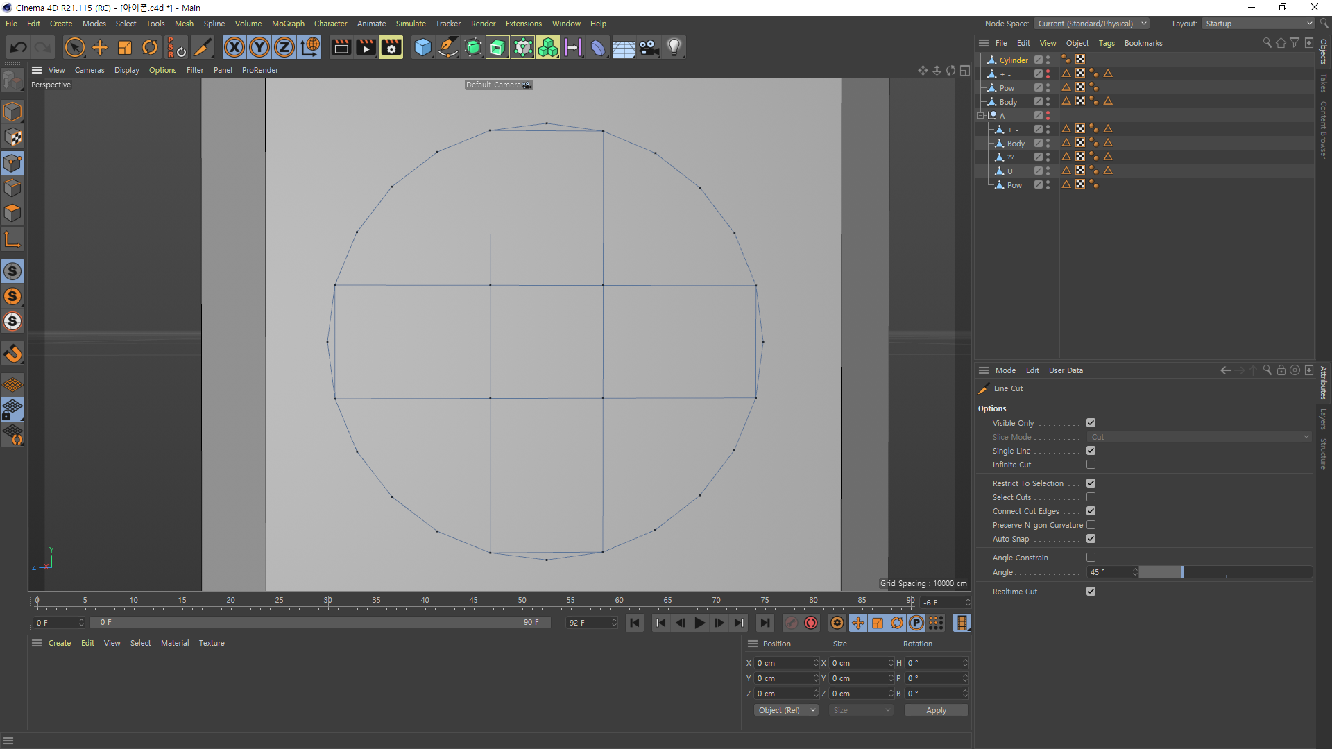
Task: Add a Light object
Action: pos(674,47)
